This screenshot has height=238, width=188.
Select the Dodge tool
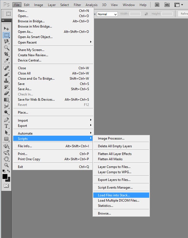click(x=6, y=112)
